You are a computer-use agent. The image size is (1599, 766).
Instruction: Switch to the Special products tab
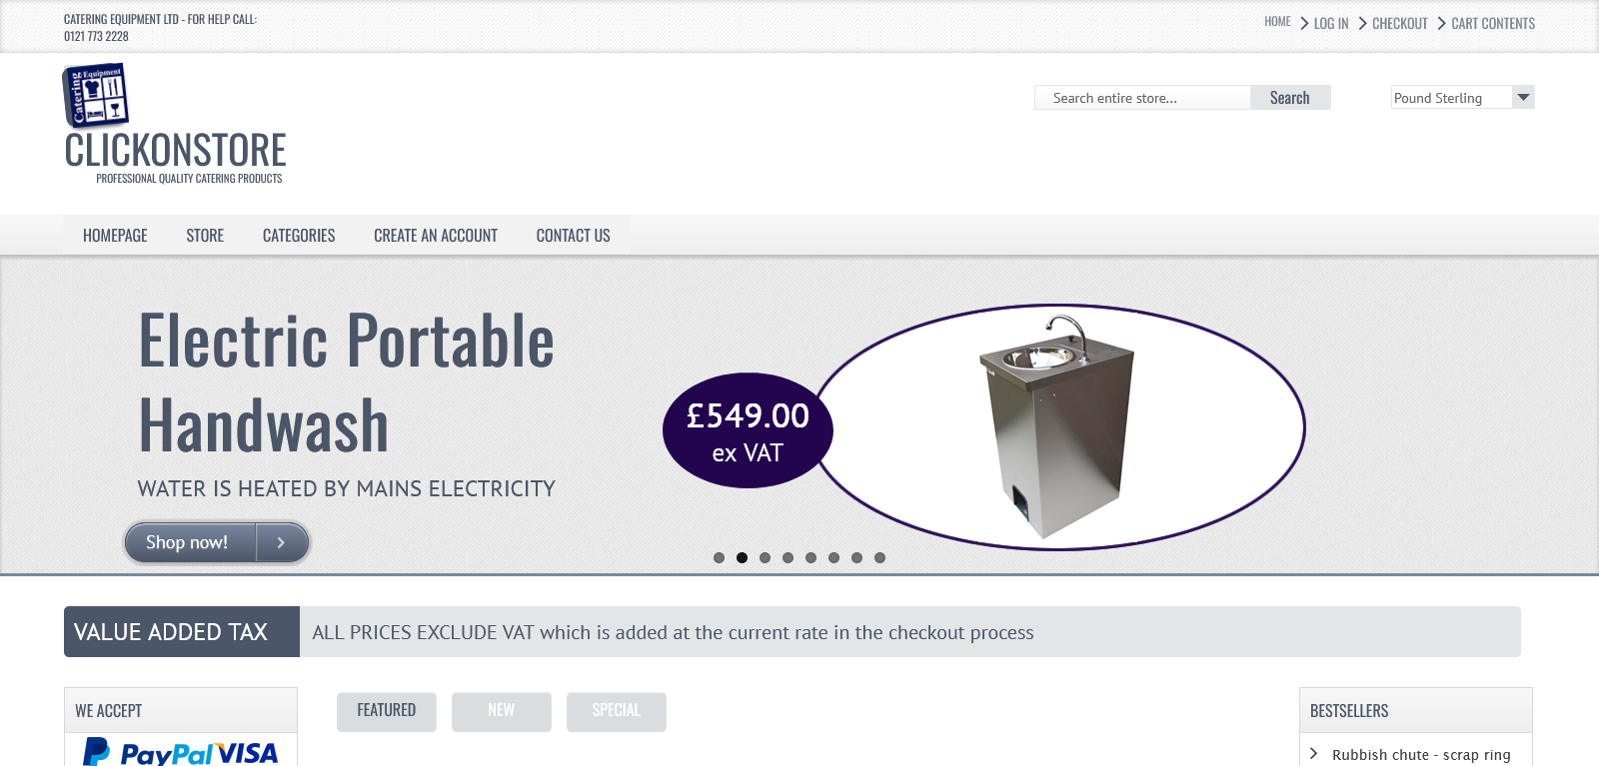pos(616,711)
